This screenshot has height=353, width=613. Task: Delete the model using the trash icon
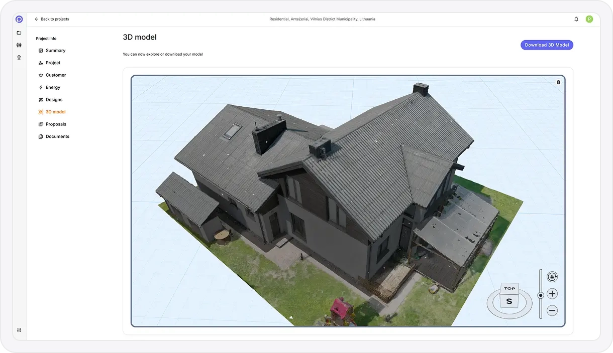[558, 82]
